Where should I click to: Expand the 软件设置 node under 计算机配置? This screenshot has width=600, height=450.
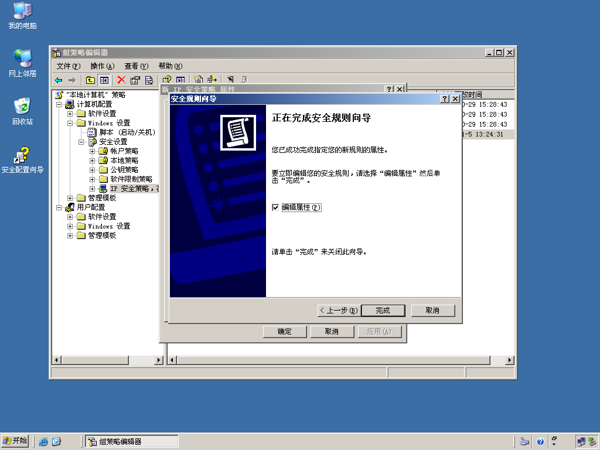tap(70, 114)
